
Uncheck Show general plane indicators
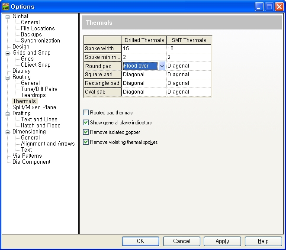pyautogui.click(x=86, y=122)
